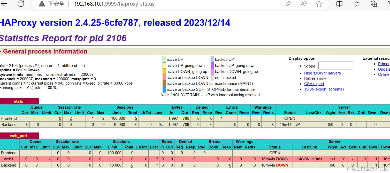Open the favorites list icon

click(357, 4)
